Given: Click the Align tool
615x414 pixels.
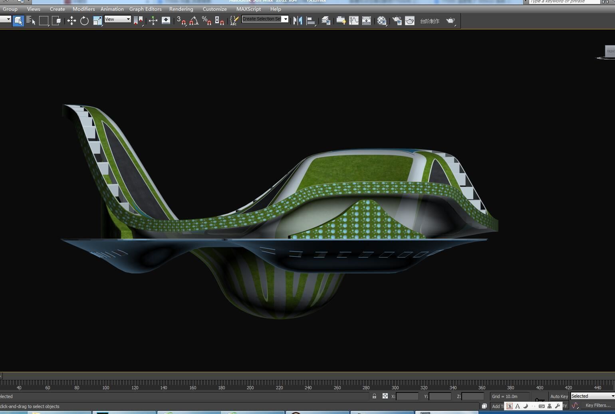Looking at the screenshot, I should [311, 21].
